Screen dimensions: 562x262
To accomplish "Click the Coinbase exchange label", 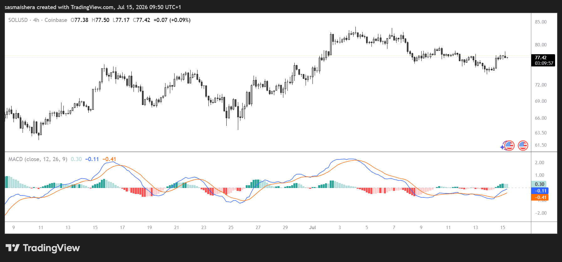I will (x=56, y=20).
